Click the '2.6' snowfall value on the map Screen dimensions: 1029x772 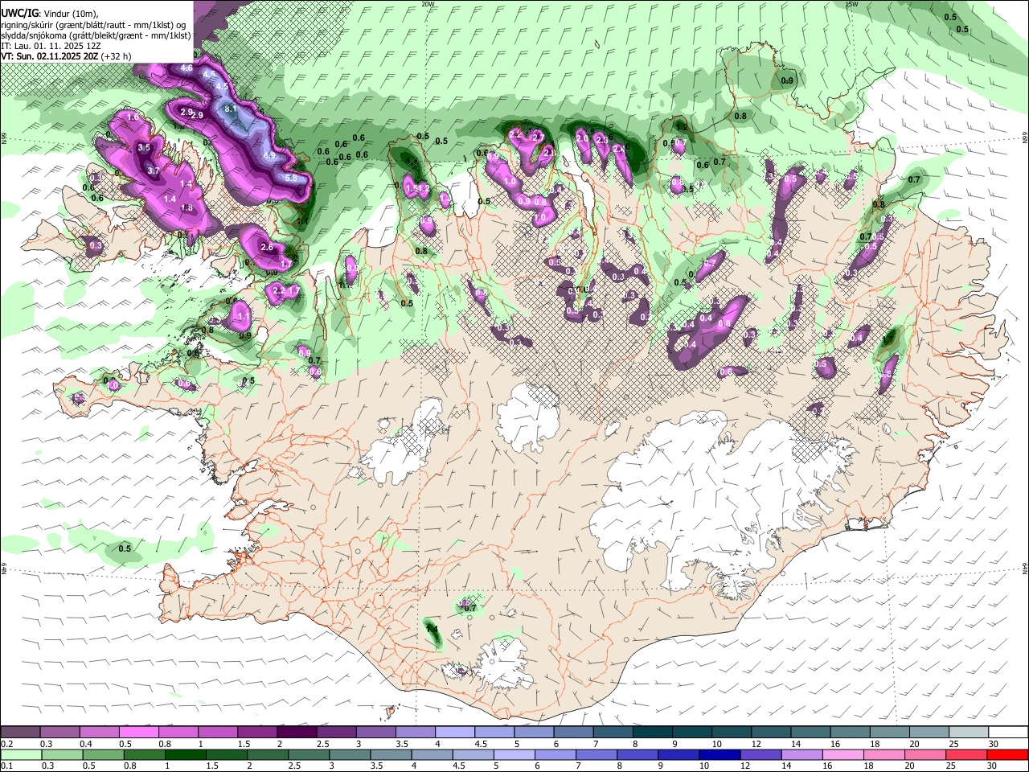pos(267,248)
